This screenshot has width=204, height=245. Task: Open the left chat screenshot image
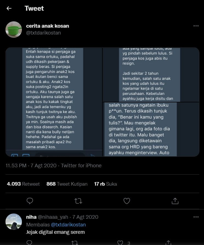pyautogui.click(x=54, y=102)
